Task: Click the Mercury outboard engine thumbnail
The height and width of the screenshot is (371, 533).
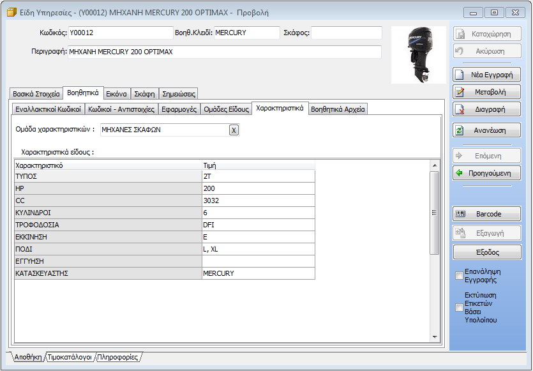Action: [419, 55]
